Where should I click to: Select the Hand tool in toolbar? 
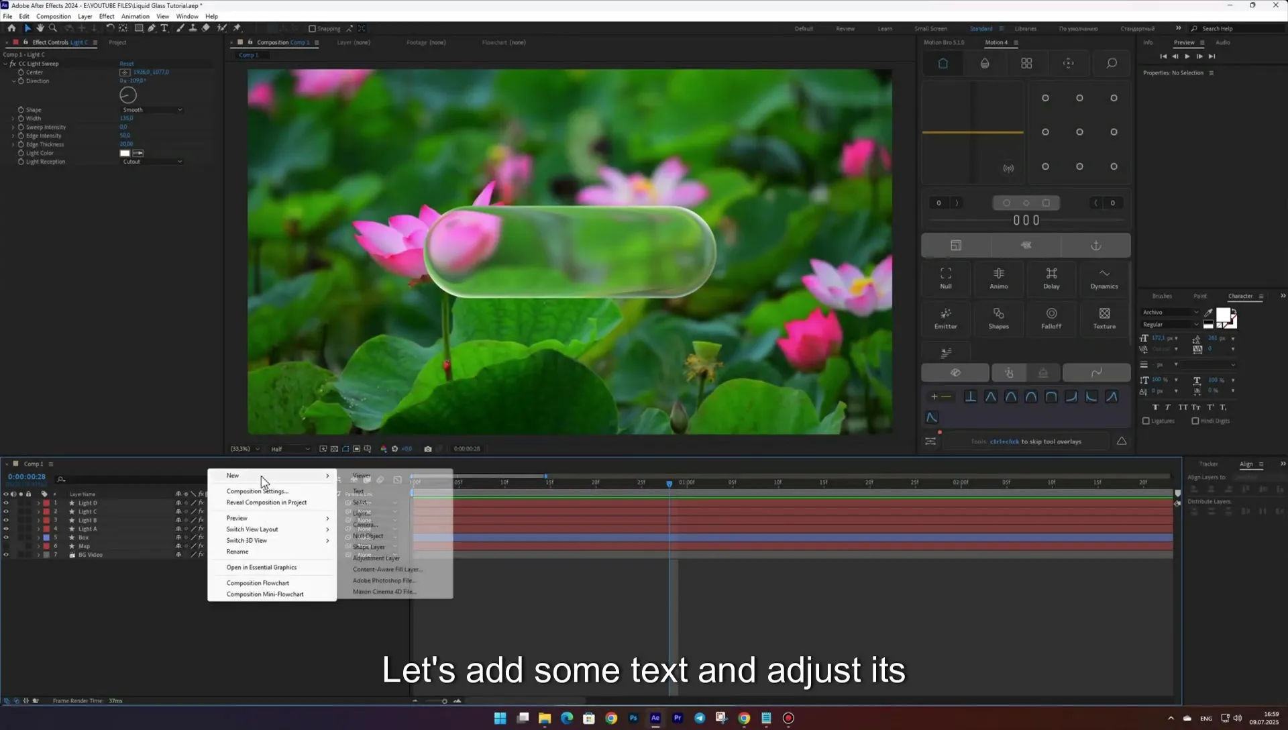[40, 28]
